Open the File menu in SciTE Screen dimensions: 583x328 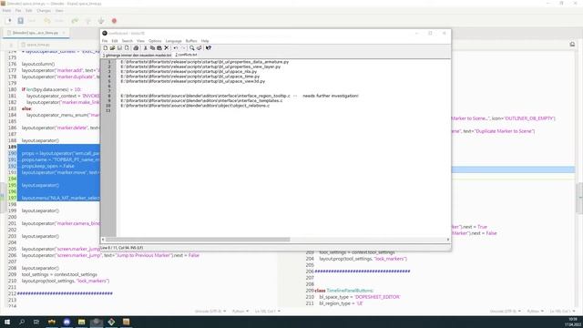(105, 41)
